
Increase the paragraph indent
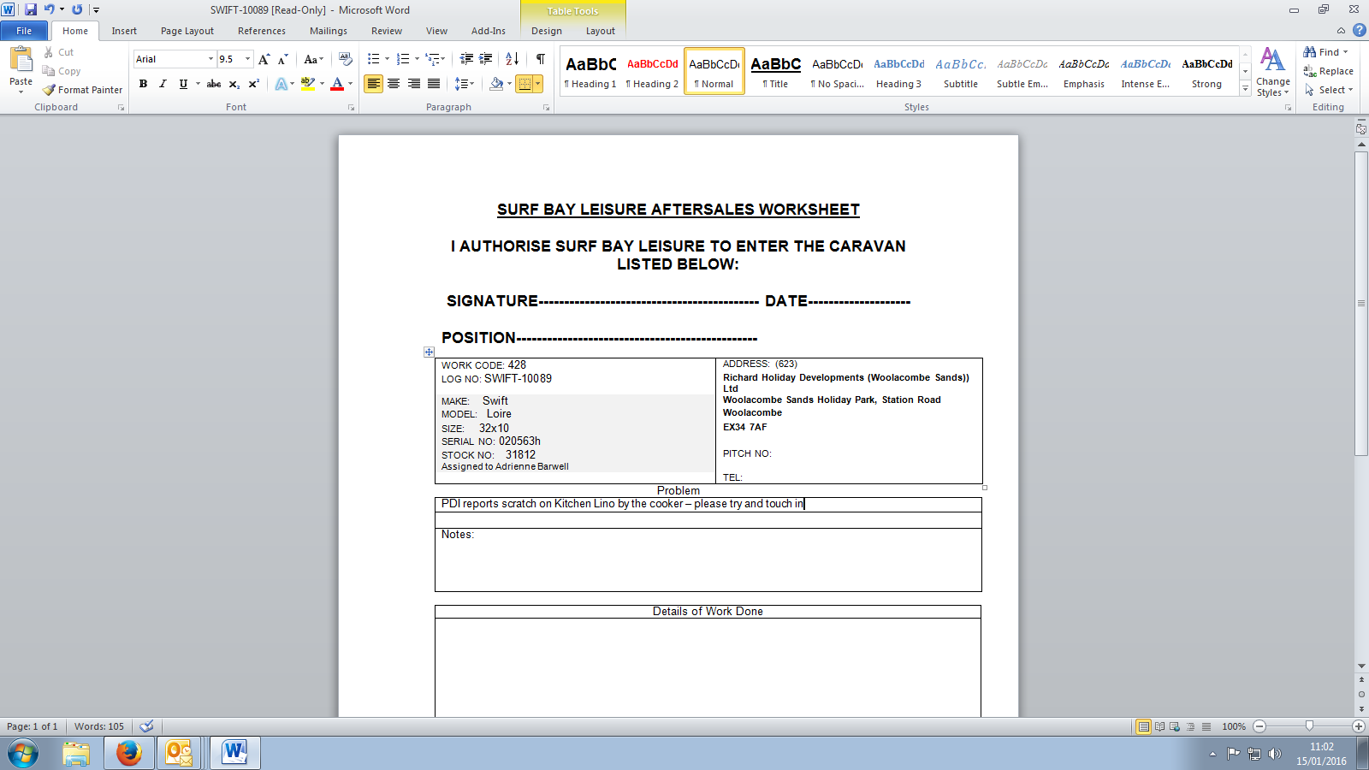click(486, 59)
